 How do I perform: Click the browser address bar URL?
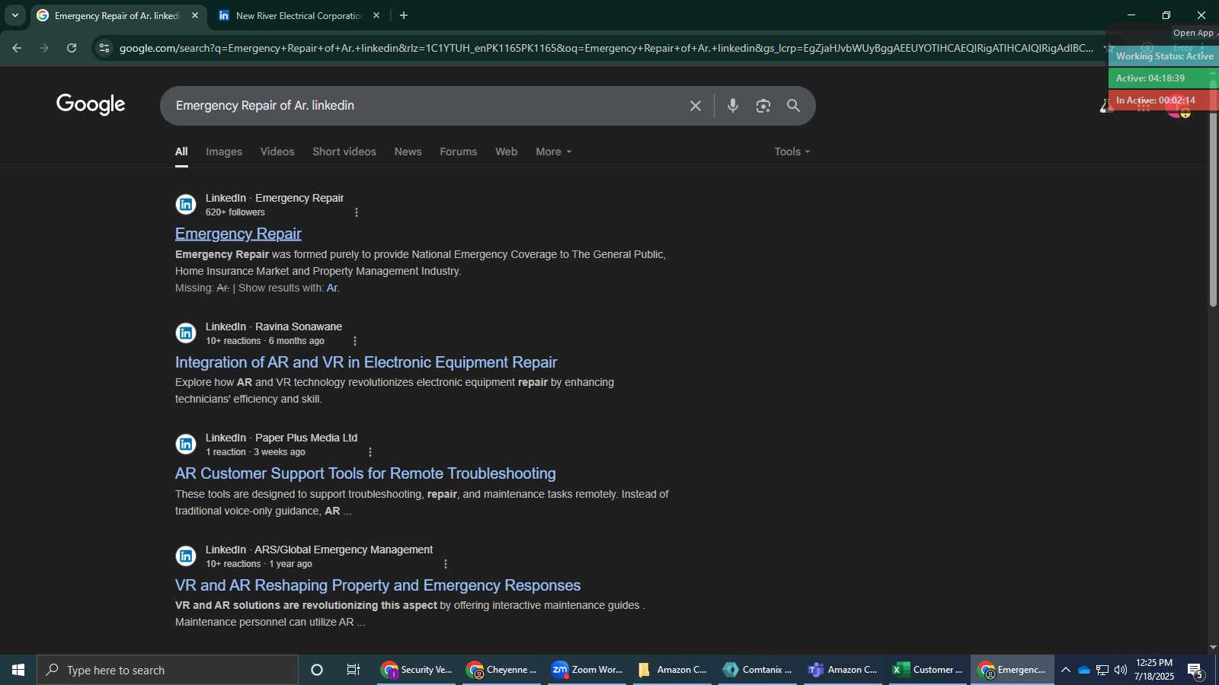(x=606, y=48)
